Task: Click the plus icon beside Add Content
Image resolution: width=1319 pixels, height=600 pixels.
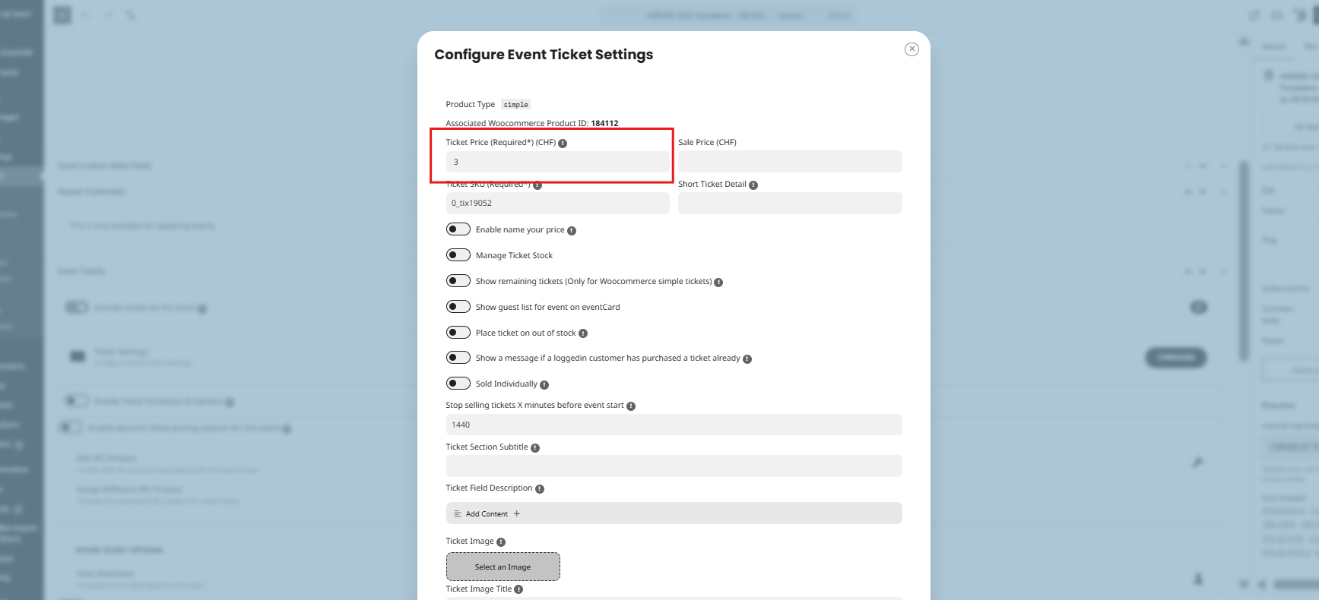Action: pos(517,513)
